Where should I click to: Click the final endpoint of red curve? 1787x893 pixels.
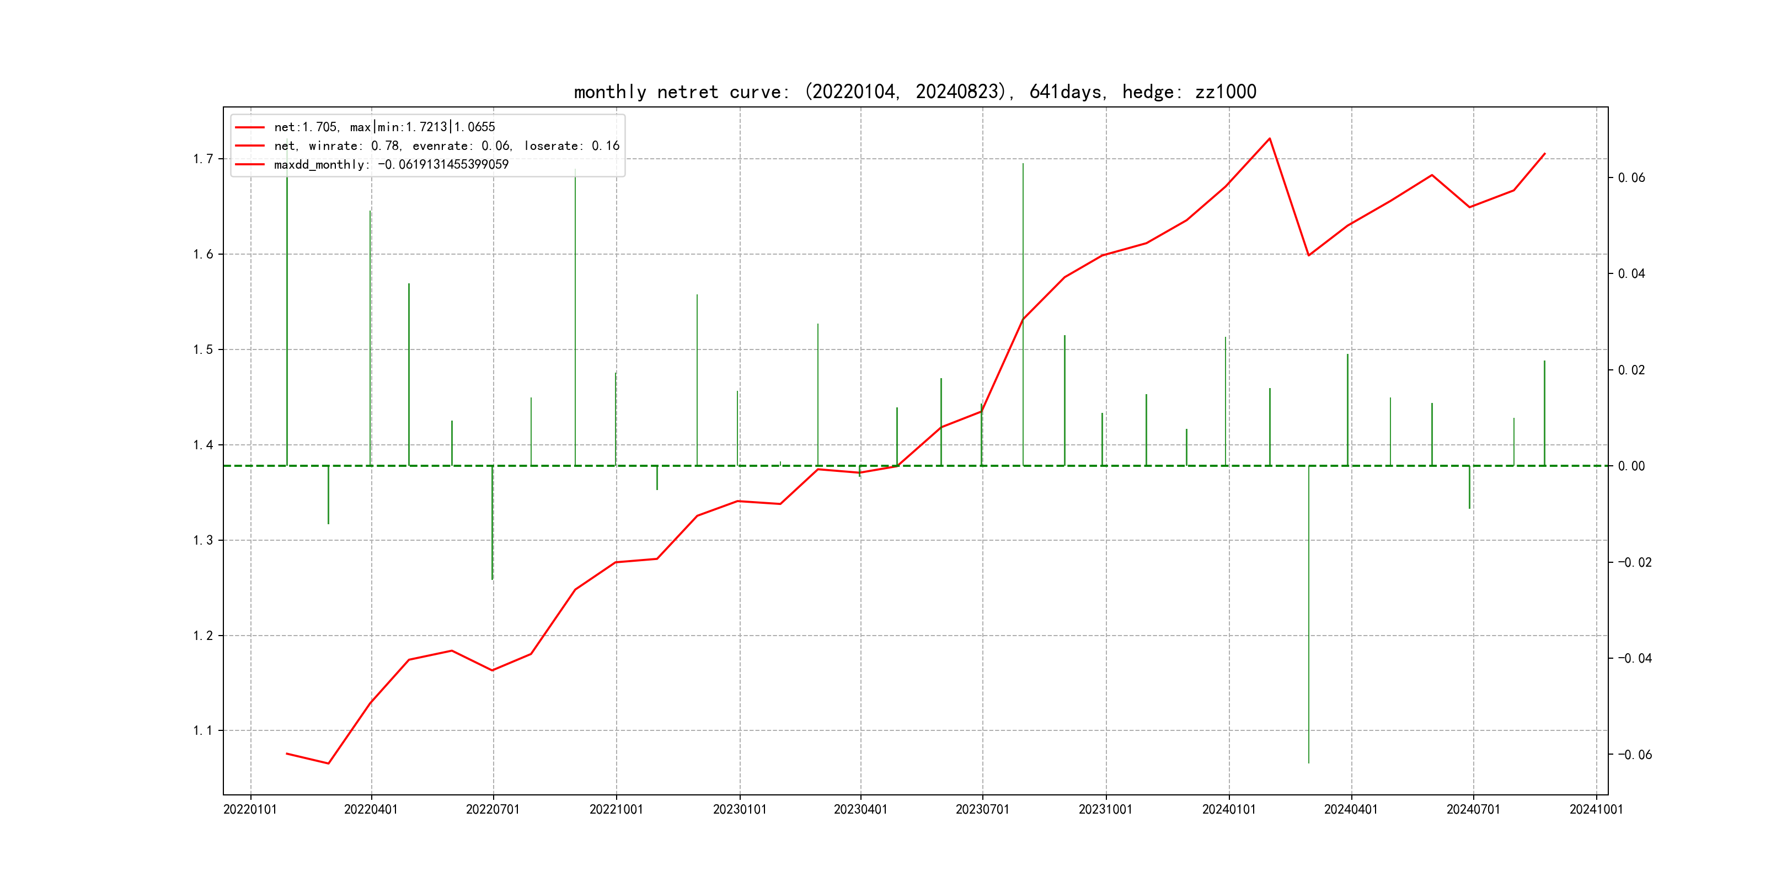pos(1545,153)
